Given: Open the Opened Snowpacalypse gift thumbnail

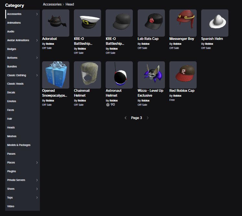Looking at the screenshot, I should coord(56,75).
